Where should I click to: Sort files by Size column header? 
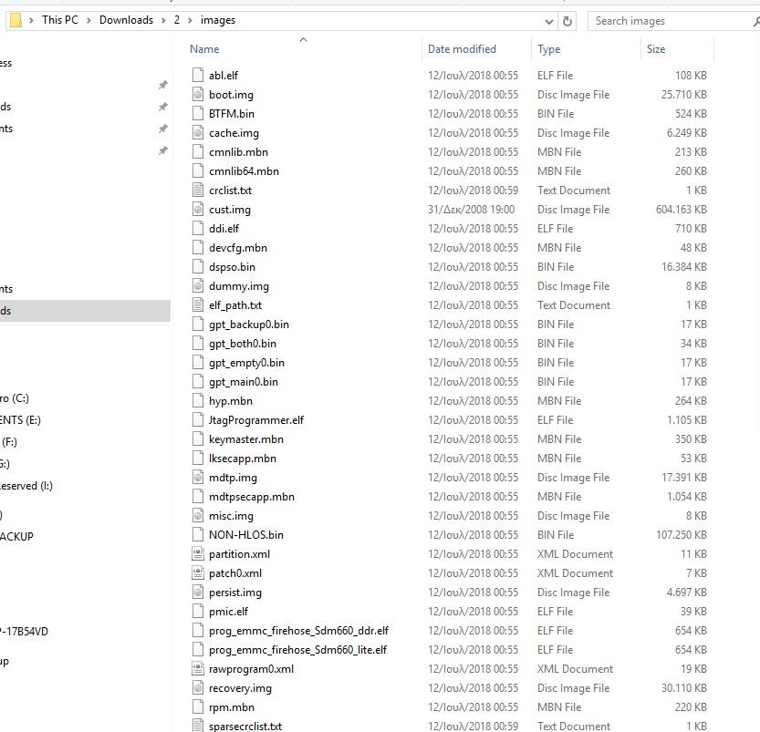656,49
